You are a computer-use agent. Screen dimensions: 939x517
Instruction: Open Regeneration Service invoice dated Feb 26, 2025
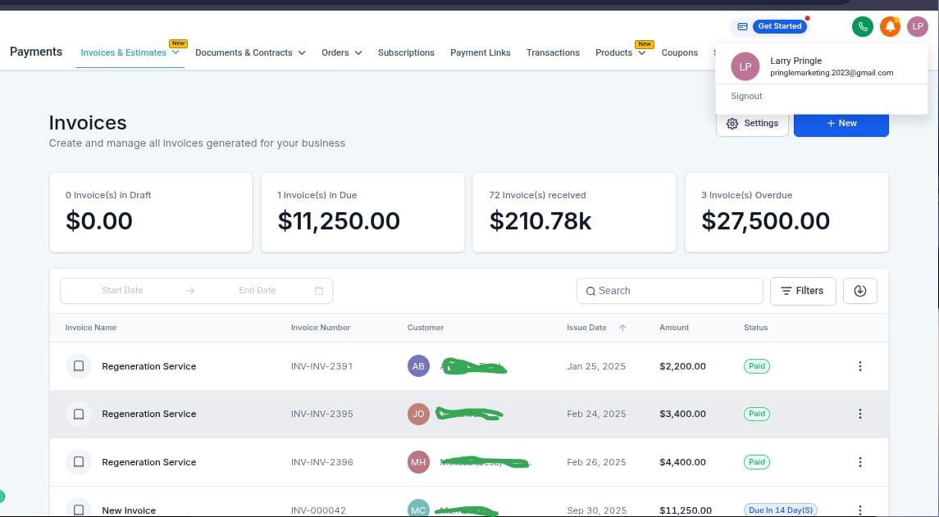149,462
